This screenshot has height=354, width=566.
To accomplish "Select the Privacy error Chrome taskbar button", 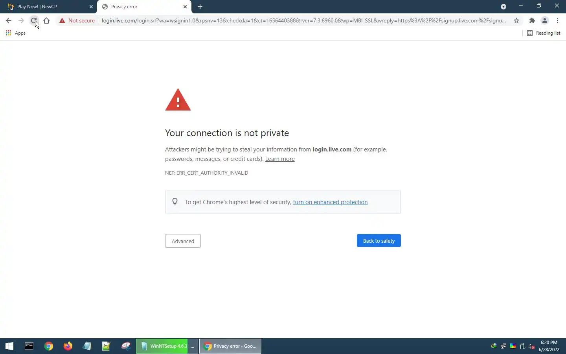I will click(x=230, y=346).
